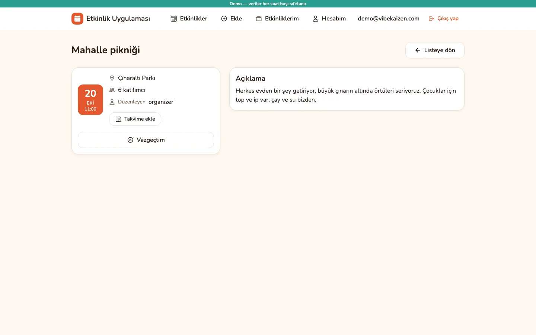The image size is (536, 335).
Task: Click the location pin icon beside Çınaraltı Parkı
Action: (112, 78)
